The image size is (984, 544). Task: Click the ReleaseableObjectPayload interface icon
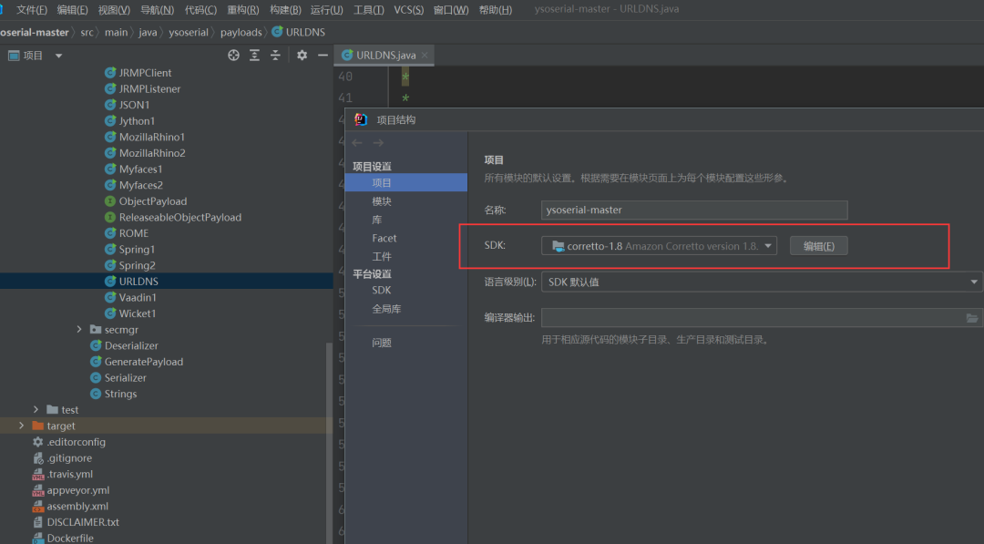click(x=110, y=217)
